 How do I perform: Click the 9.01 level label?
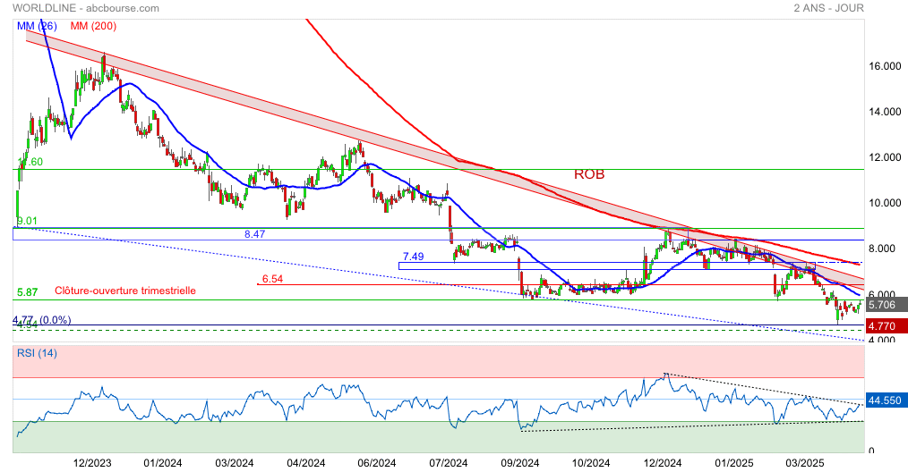point(27,221)
